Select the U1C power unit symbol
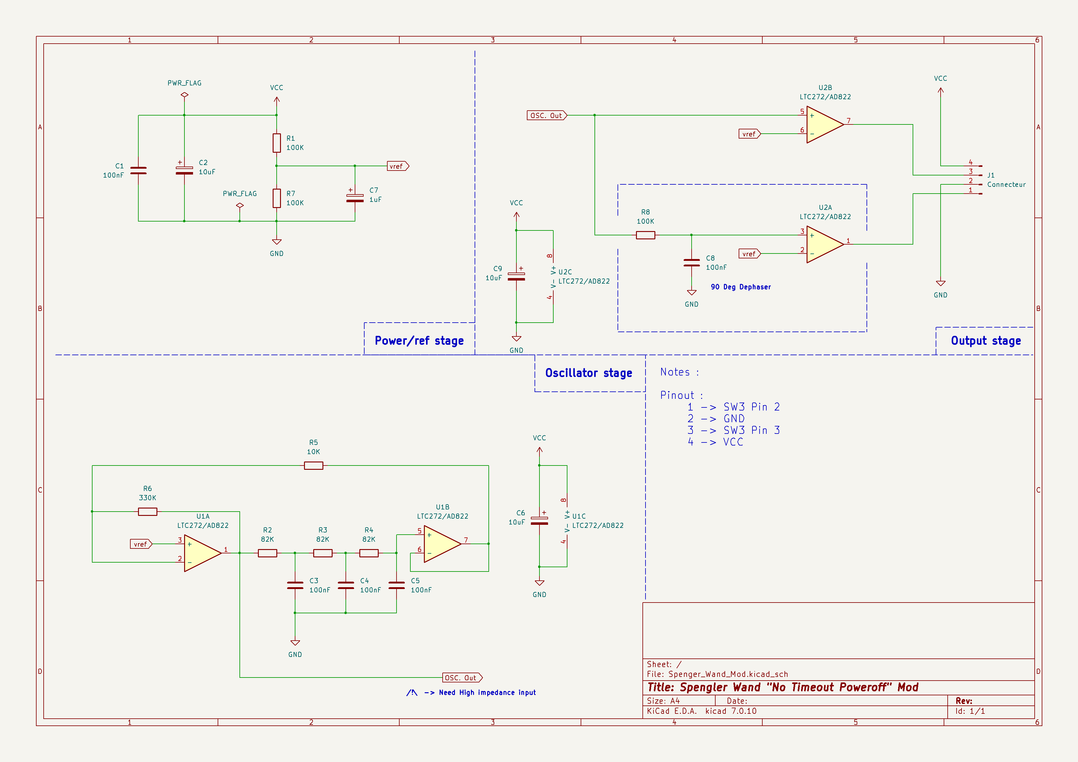 pos(567,521)
